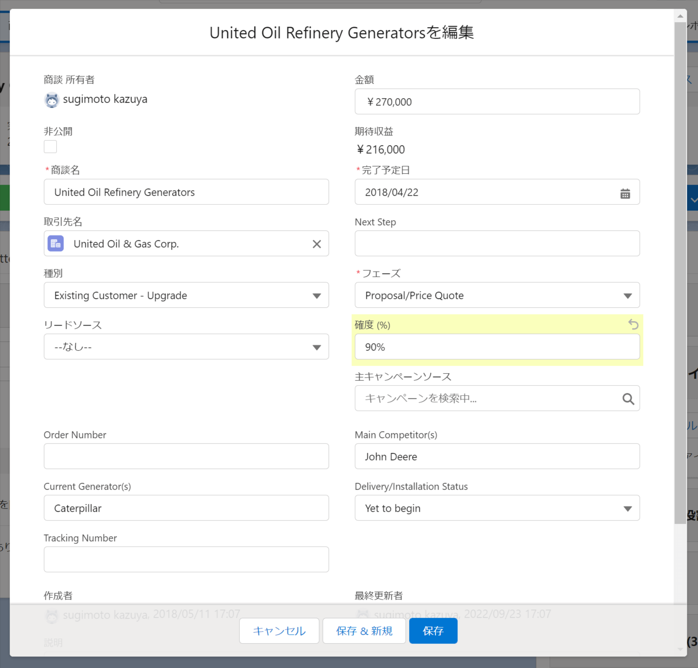Click the sugimoto kazuya owner avatar

coord(52,100)
